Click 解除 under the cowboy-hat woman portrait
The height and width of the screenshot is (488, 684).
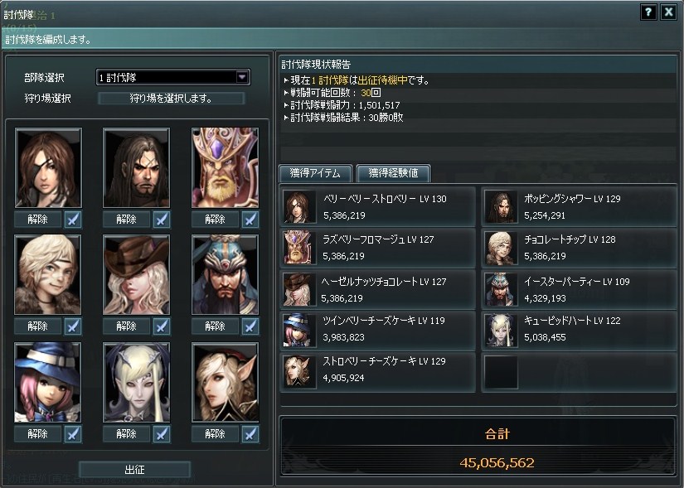(x=127, y=326)
